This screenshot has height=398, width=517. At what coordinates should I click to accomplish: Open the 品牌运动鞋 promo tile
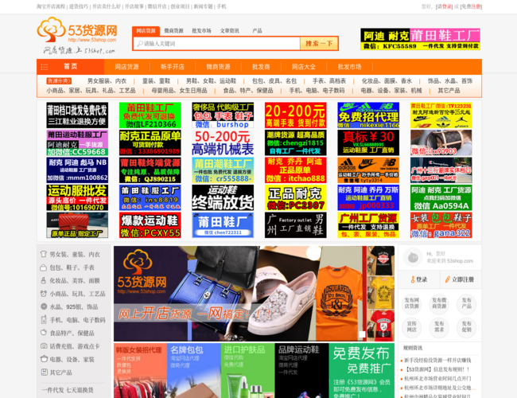(x=301, y=370)
